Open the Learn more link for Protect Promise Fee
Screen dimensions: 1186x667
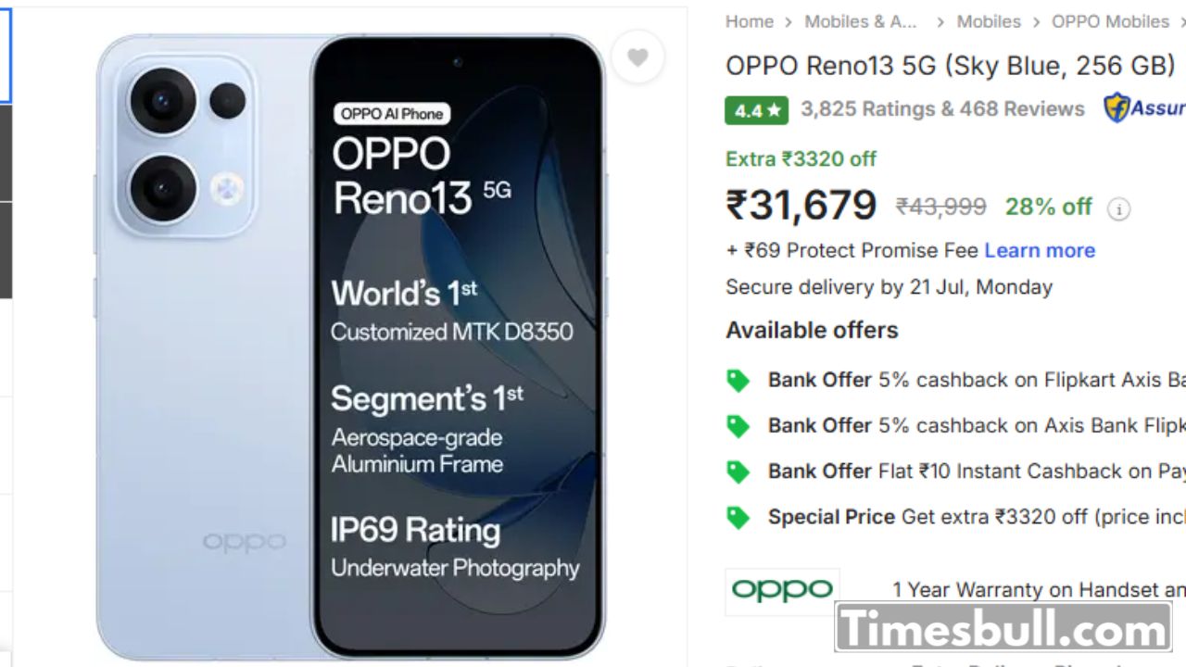pyautogui.click(x=1039, y=250)
